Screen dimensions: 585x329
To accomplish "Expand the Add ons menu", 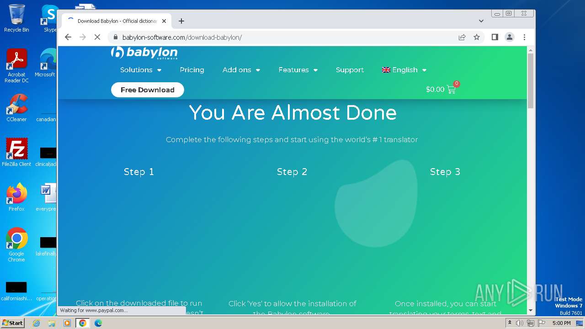I will [241, 70].
